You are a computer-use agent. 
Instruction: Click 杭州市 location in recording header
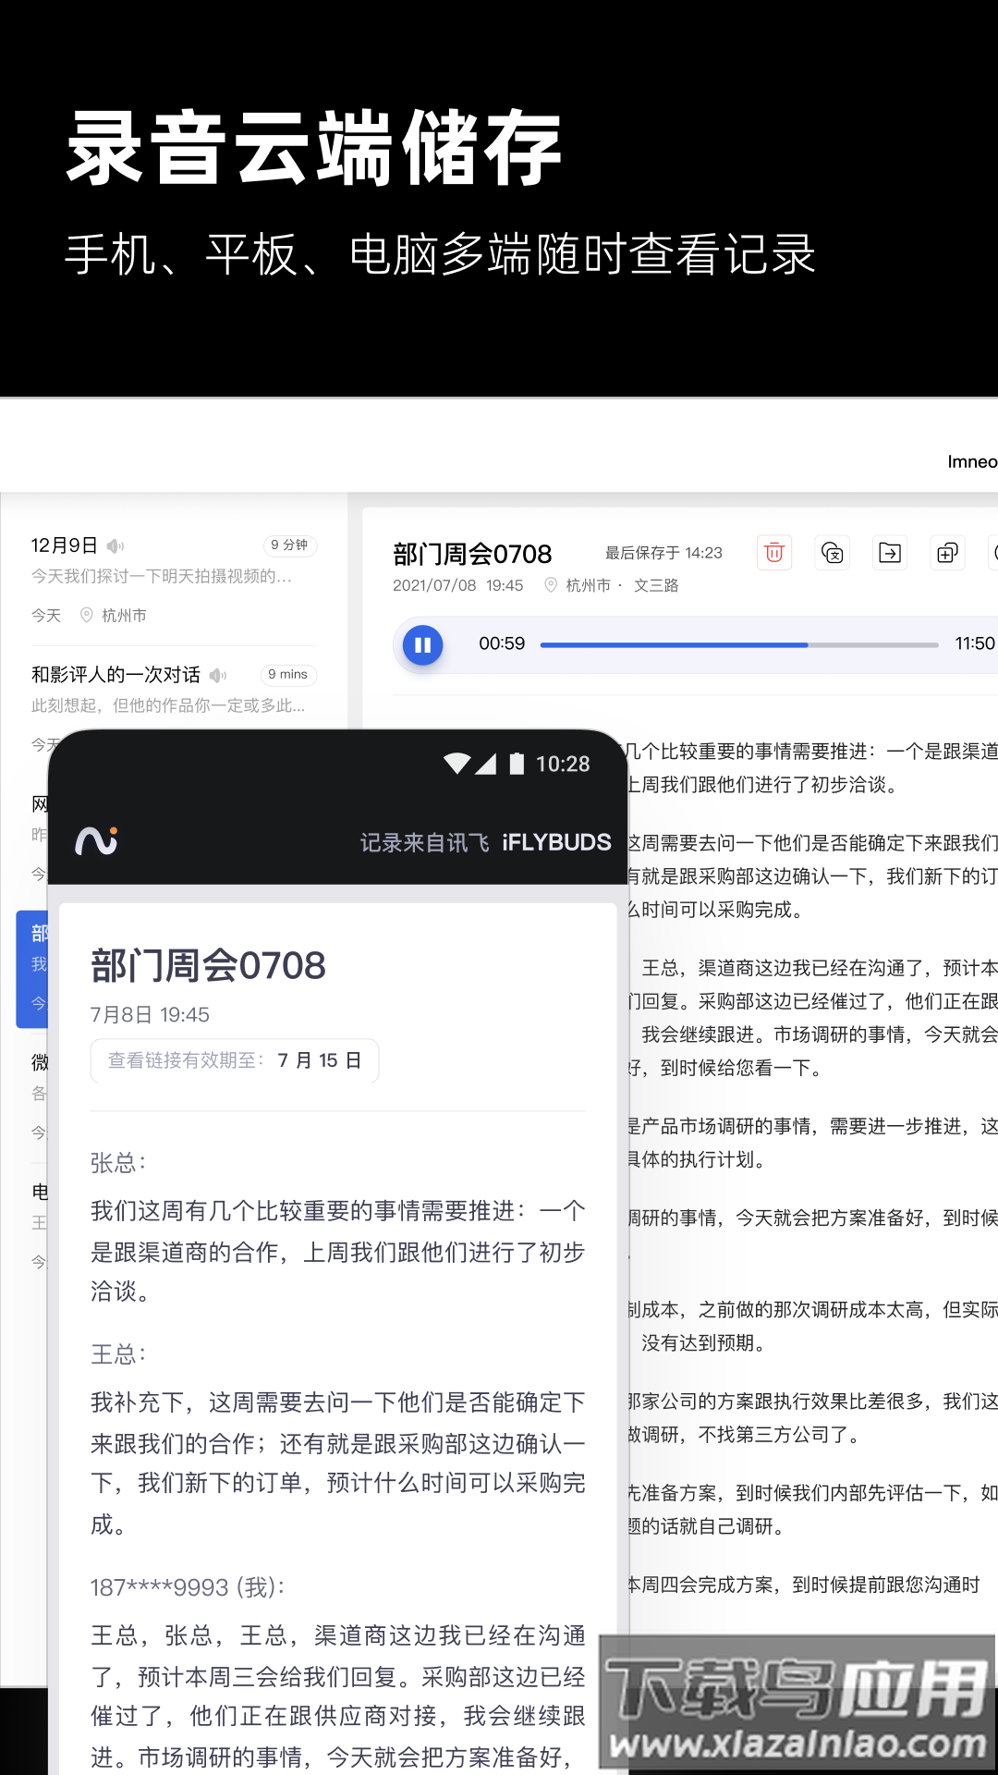[x=588, y=585]
